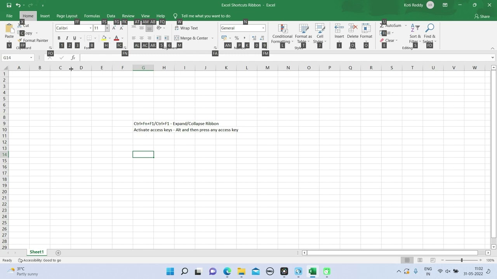Click the Cut command
Screen dimensions: 497x279
pyautogui.click(x=23, y=26)
